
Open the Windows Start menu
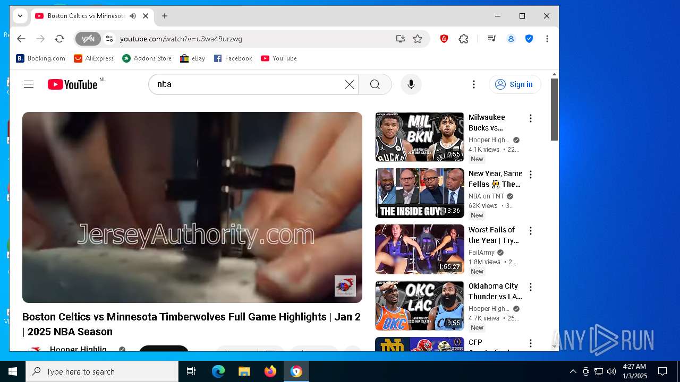pyautogui.click(x=13, y=371)
